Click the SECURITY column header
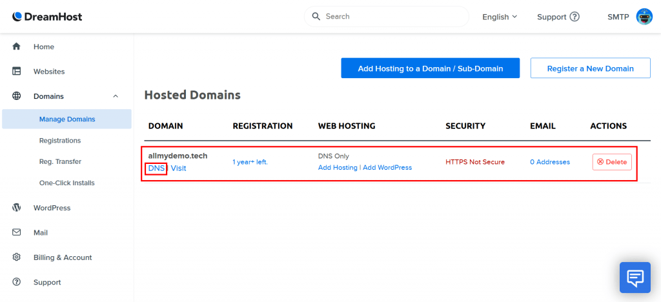Image resolution: width=661 pixels, height=302 pixels. [465, 126]
